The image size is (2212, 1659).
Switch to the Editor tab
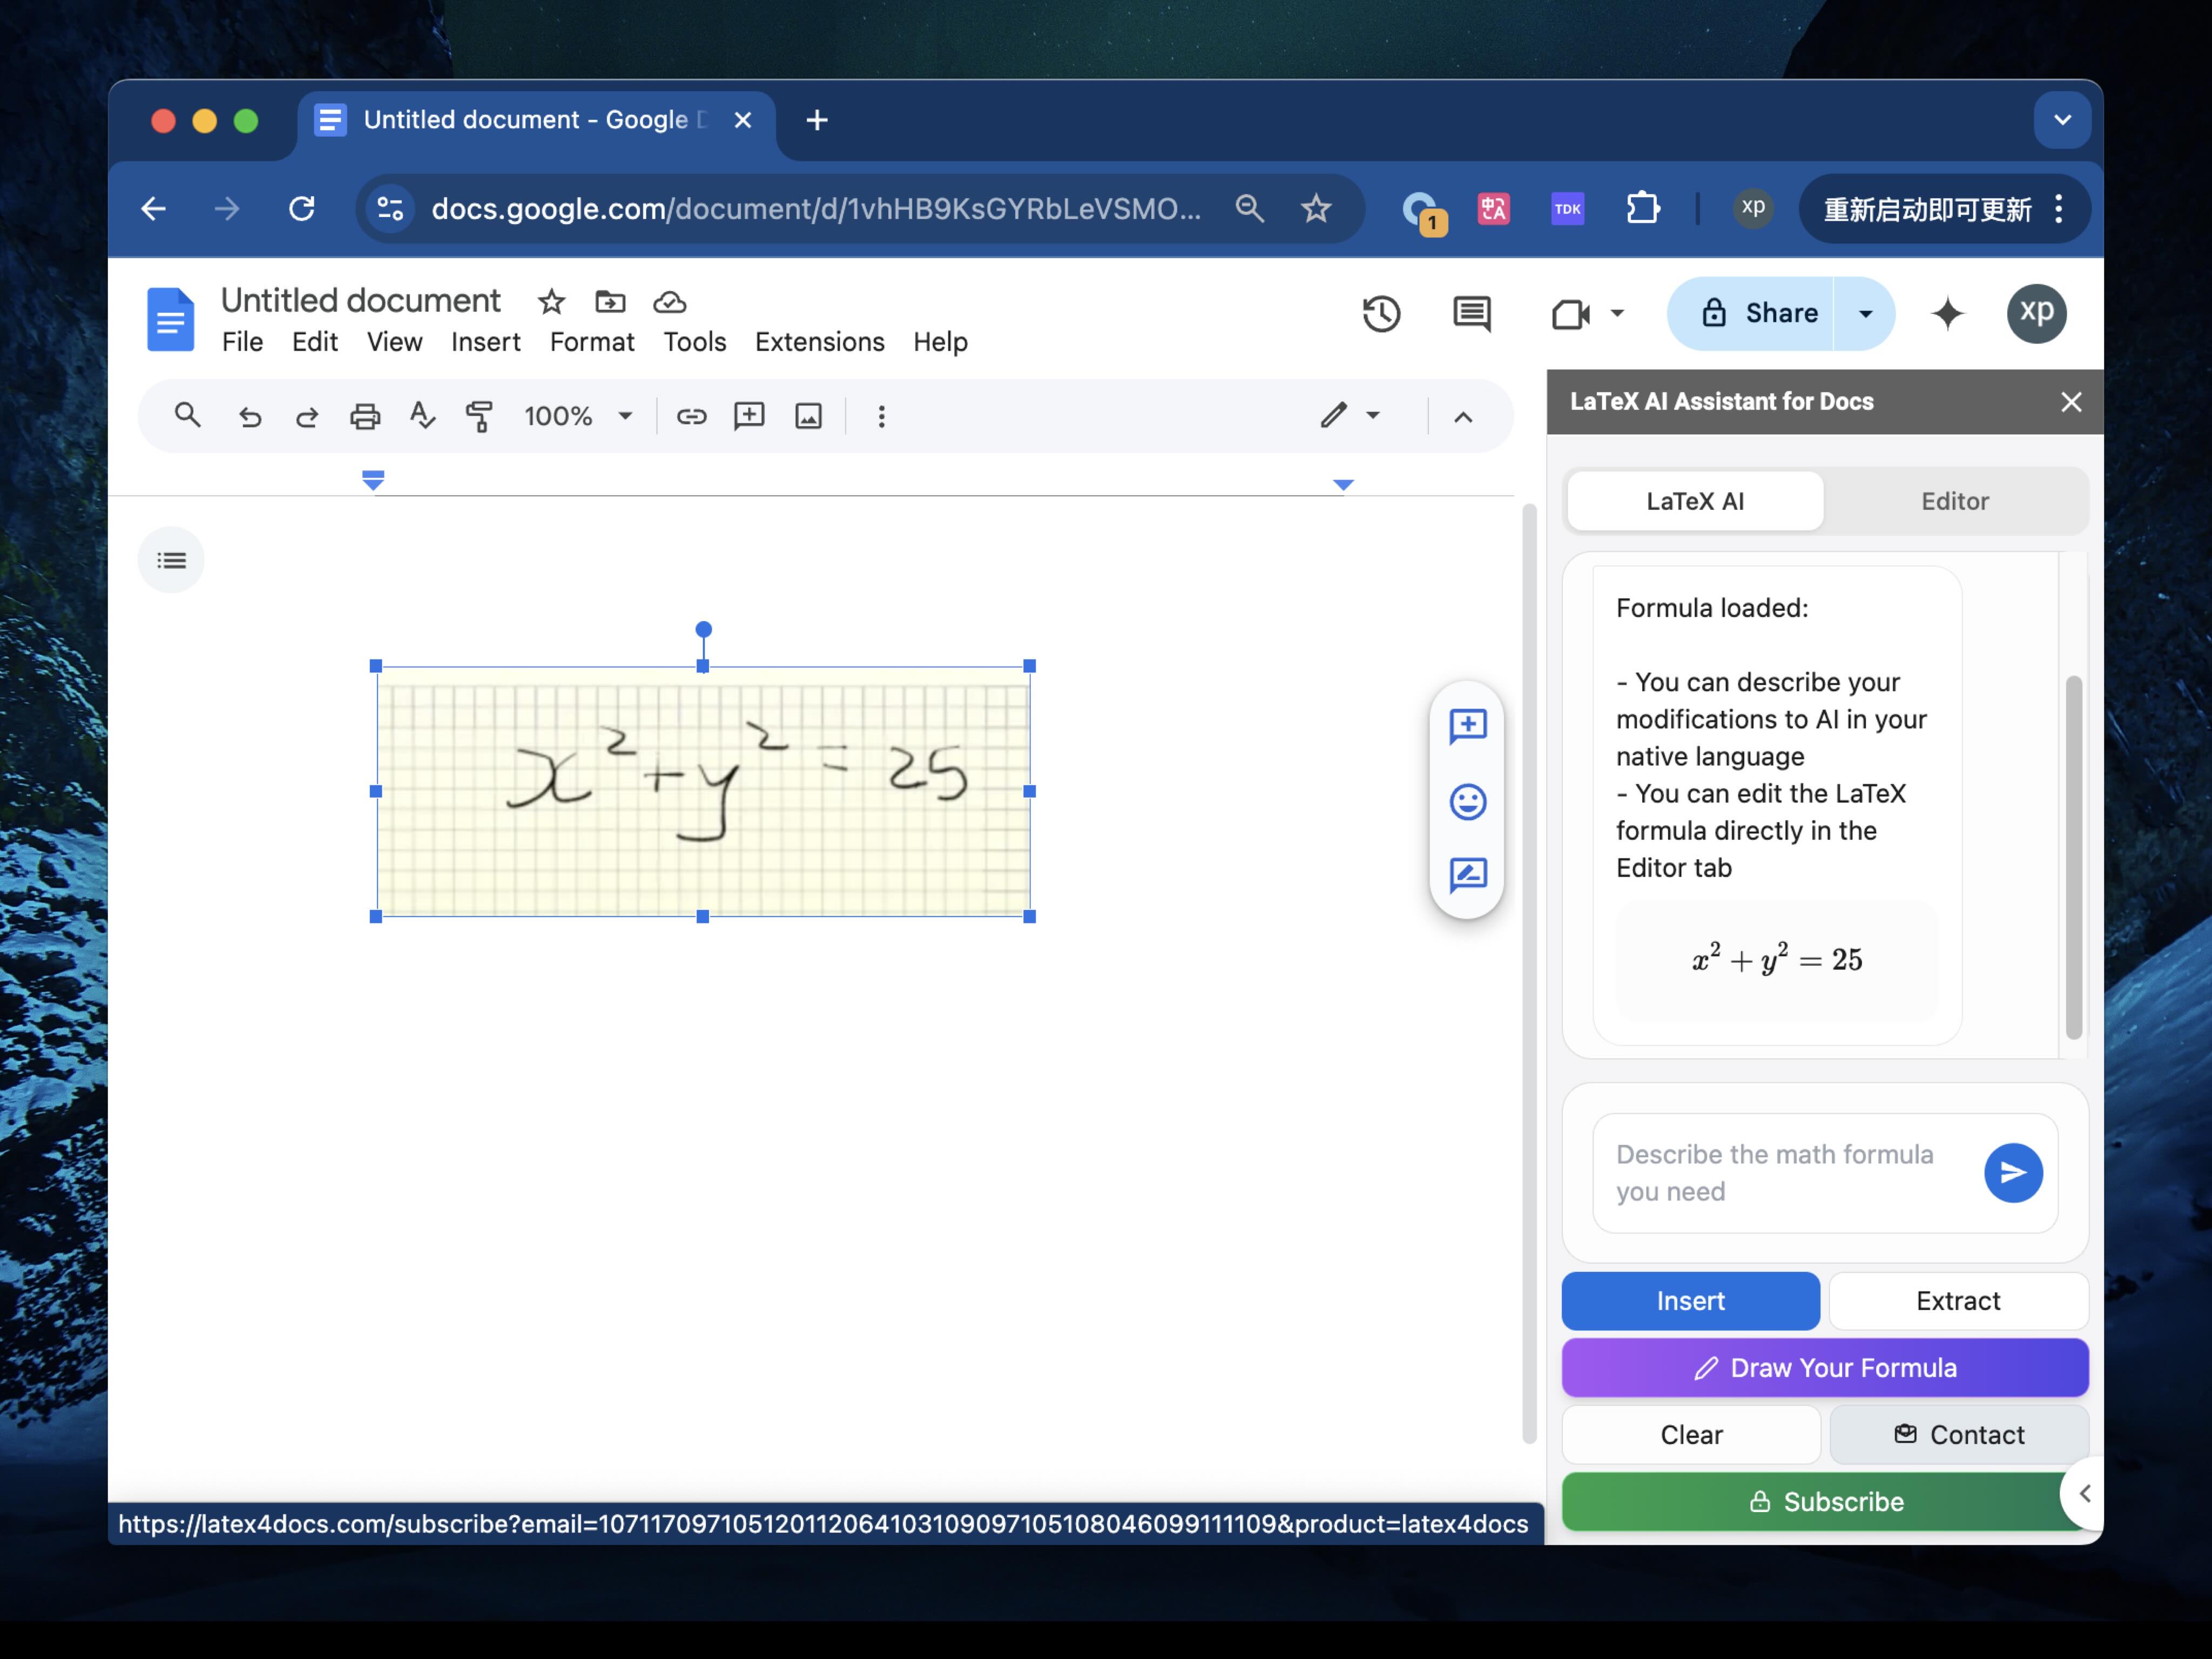pyautogui.click(x=1953, y=501)
